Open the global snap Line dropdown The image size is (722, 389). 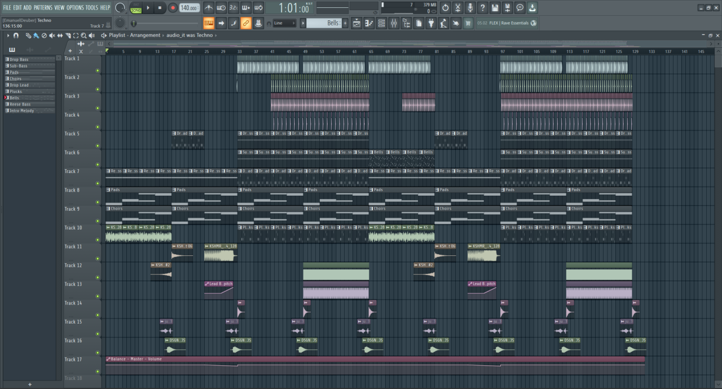pyautogui.click(x=284, y=23)
